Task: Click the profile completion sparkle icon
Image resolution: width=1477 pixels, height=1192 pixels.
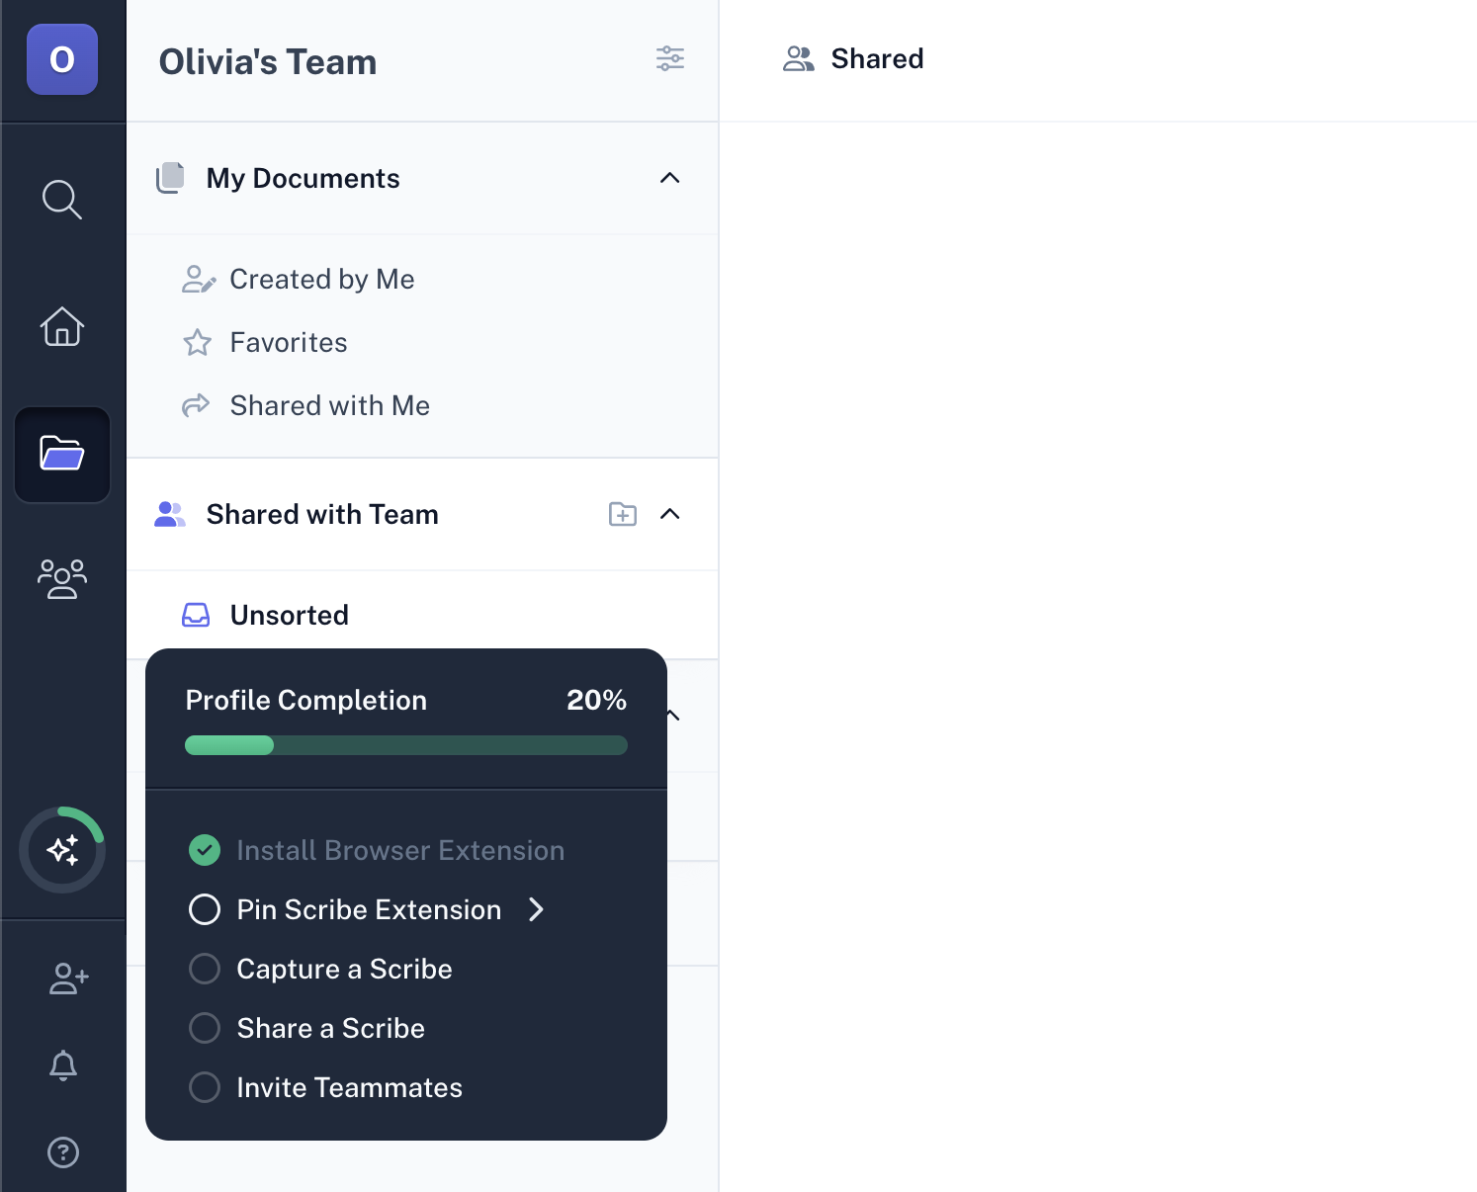Action: pos(62,849)
